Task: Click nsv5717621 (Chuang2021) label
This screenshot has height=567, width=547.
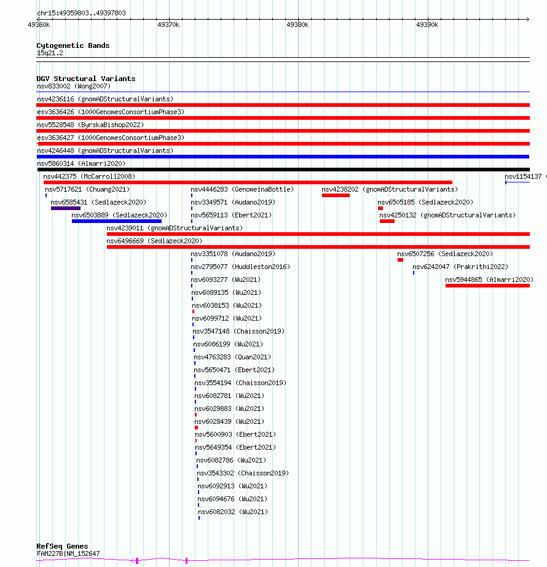Action: [87, 189]
